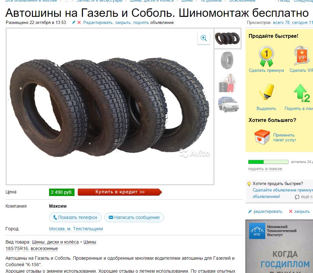Click the yellow highlighter marker icon
Image resolution: width=313 pixels, height=273 pixels.
266,92
